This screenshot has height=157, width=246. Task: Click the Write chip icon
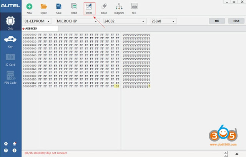click(89, 7)
